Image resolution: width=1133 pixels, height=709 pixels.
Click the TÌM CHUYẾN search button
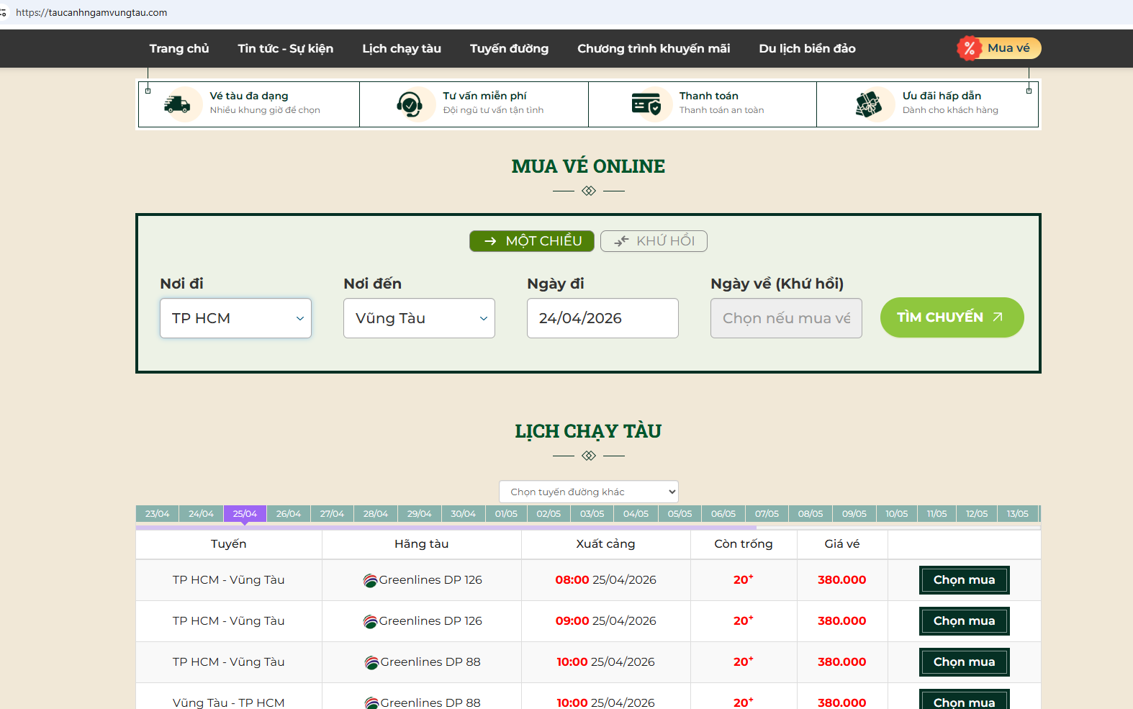pos(952,317)
